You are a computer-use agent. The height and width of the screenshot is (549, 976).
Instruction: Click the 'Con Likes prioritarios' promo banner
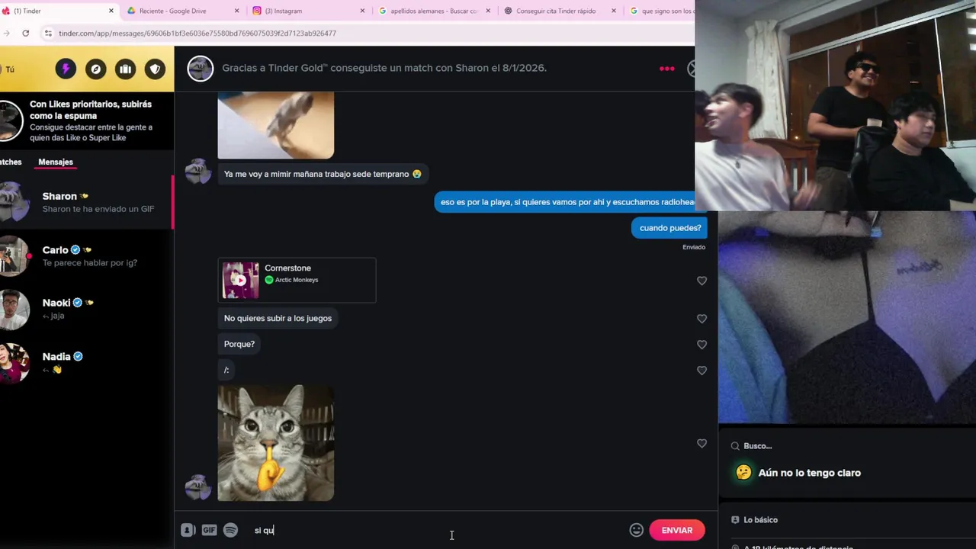[87, 120]
